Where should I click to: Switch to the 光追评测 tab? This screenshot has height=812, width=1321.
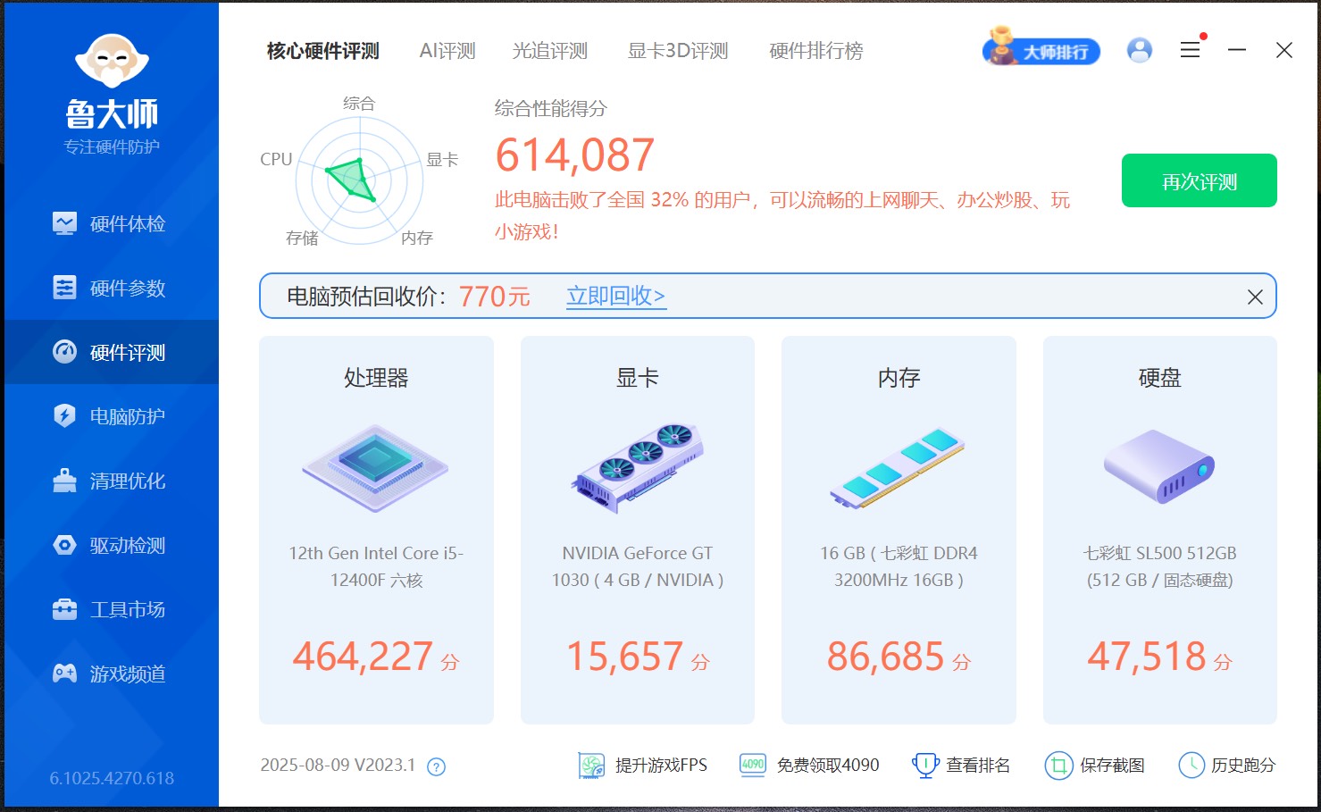pos(550,51)
